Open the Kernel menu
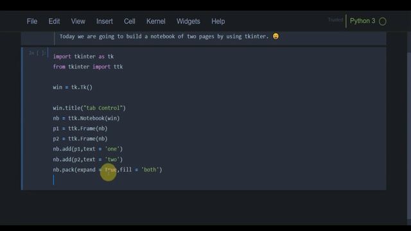This screenshot has width=411, height=231. tap(155, 21)
